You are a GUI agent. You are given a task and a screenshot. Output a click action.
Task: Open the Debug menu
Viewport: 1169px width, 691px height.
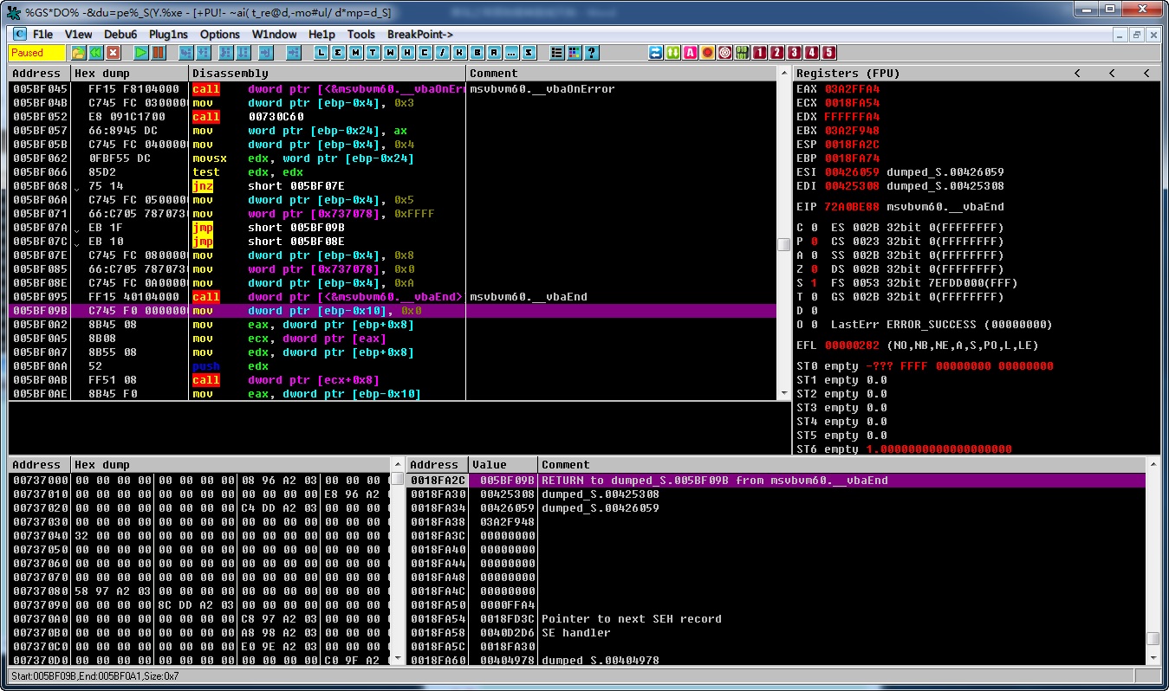[x=120, y=35]
